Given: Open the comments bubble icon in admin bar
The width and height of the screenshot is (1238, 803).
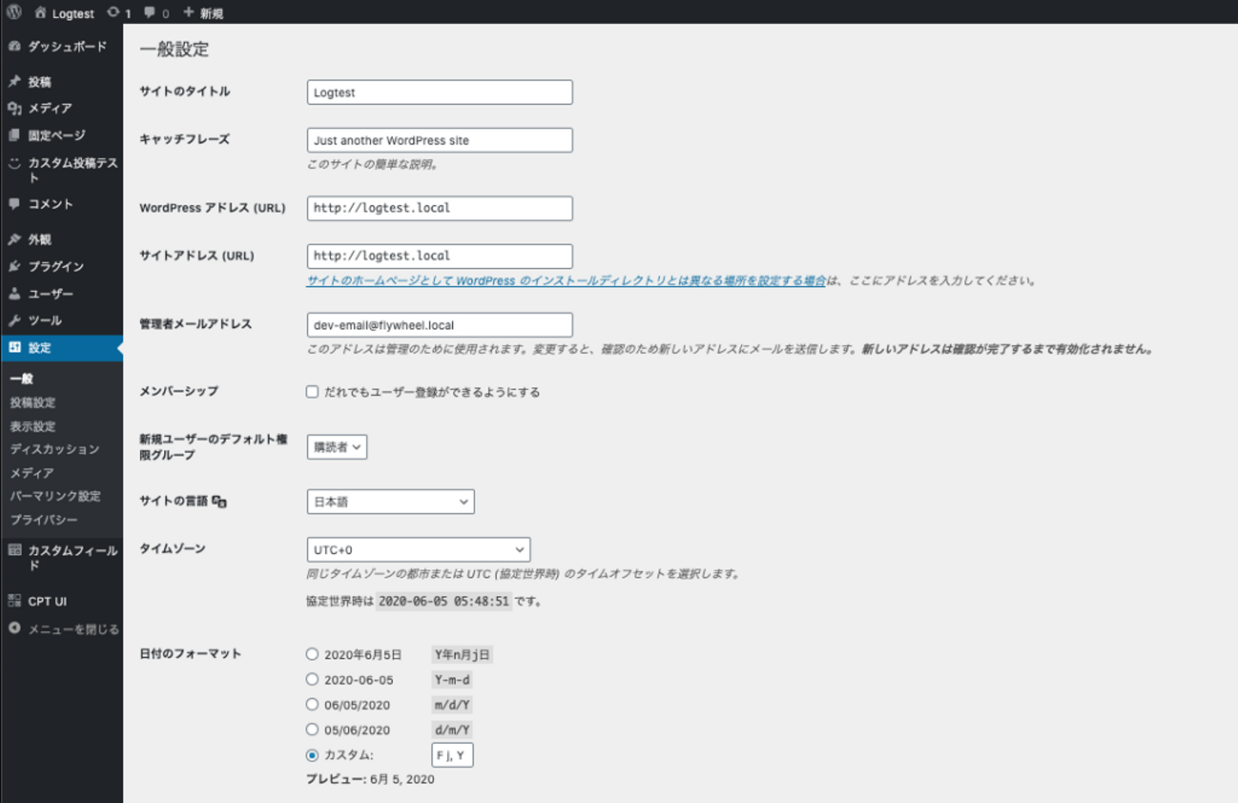Looking at the screenshot, I should [150, 12].
